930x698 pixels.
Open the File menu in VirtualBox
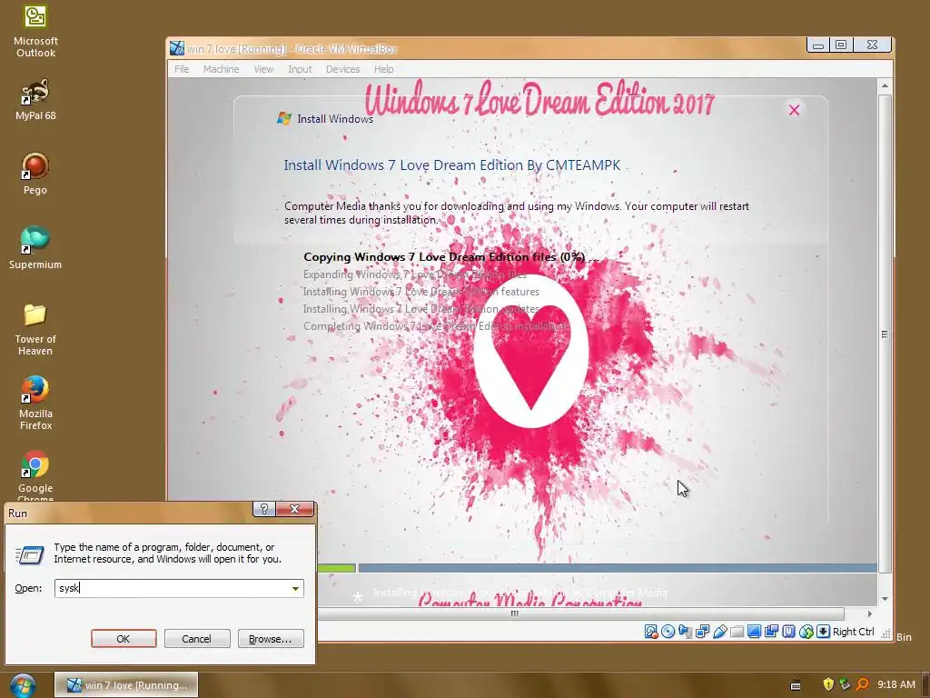tap(182, 69)
